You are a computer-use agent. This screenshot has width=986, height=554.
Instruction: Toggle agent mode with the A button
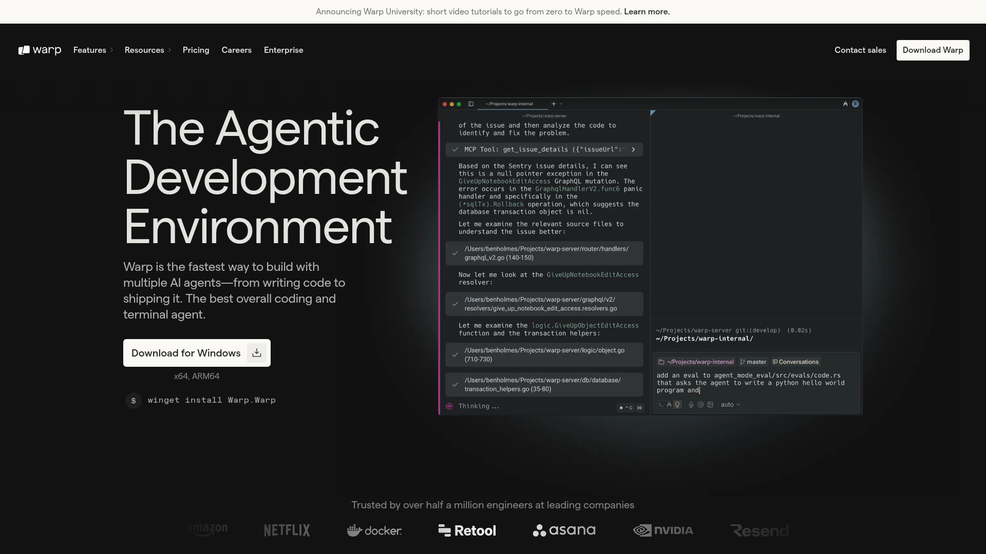669,405
